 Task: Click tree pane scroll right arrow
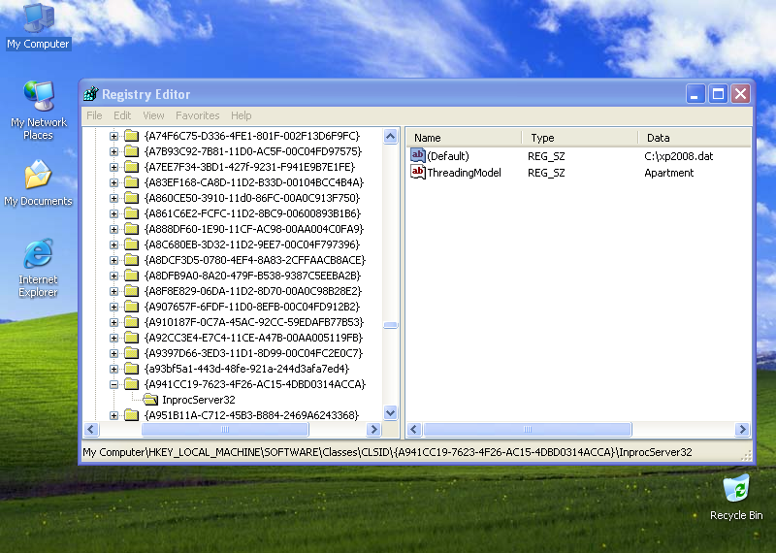[374, 429]
